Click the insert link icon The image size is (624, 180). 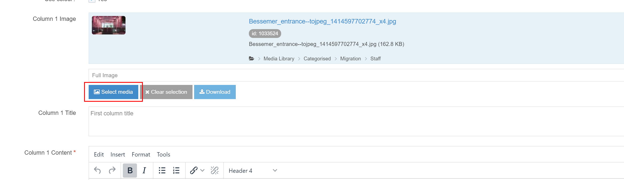[194, 170]
